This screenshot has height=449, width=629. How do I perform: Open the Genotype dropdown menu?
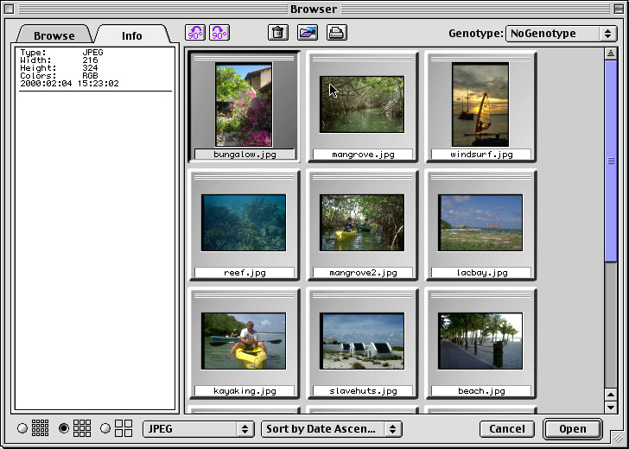[x=560, y=34]
